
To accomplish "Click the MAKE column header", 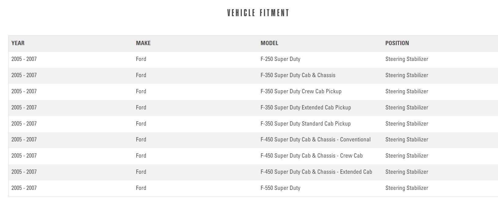I will [x=143, y=43].
